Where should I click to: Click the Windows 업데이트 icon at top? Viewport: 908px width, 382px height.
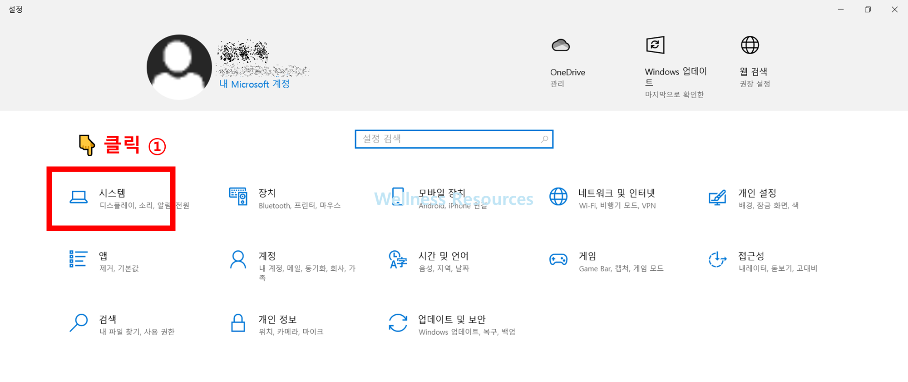point(655,45)
